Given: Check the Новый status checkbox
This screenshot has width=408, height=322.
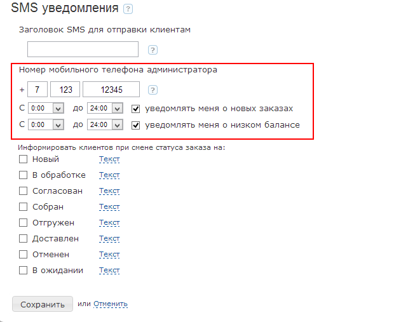Looking at the screenshot, I should point(23,159).
